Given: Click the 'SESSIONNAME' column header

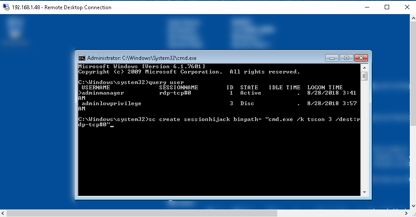Looking at the screenshot, I should 178,88.
